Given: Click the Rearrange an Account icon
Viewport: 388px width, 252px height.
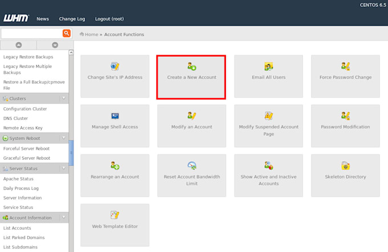Looking at the screenshot, I should pos(115,165).
